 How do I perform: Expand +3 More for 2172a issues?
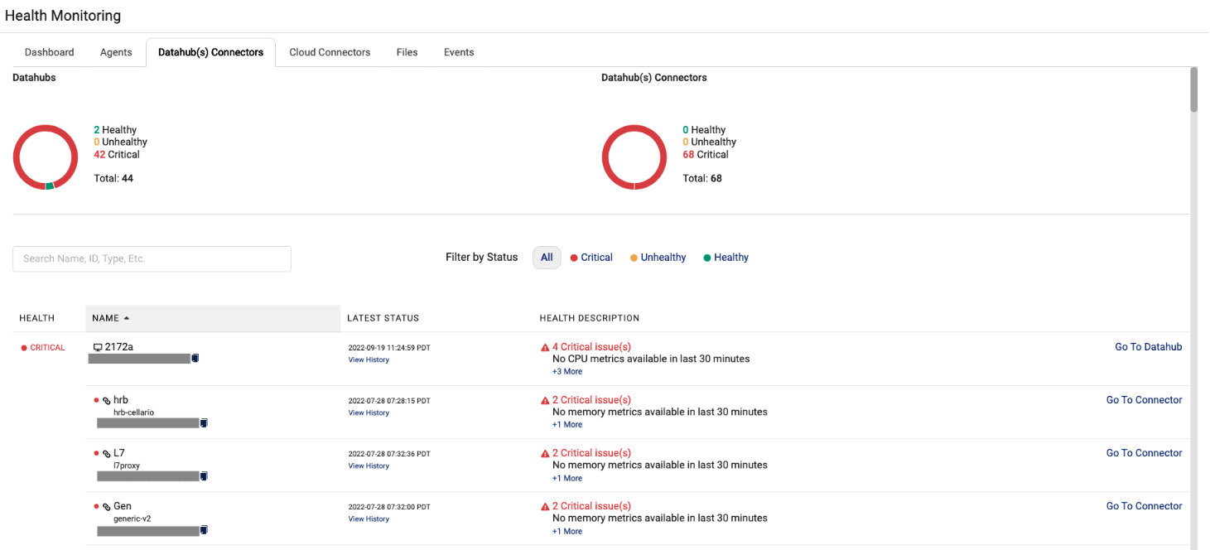click(x=566, y=371)
